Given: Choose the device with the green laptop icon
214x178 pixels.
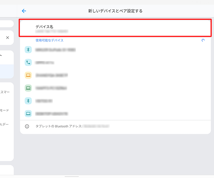Looking at the screenshot, I should click(115, 88).
